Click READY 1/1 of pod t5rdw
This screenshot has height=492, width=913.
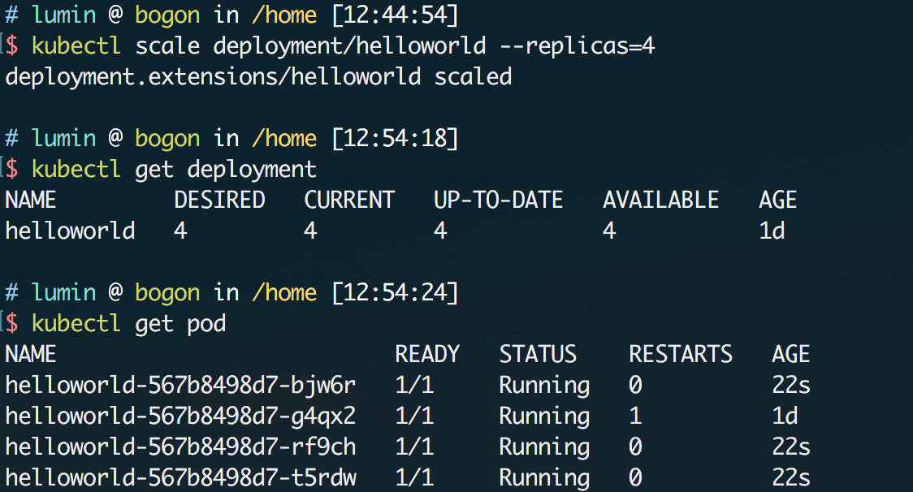tap(414, 477)
